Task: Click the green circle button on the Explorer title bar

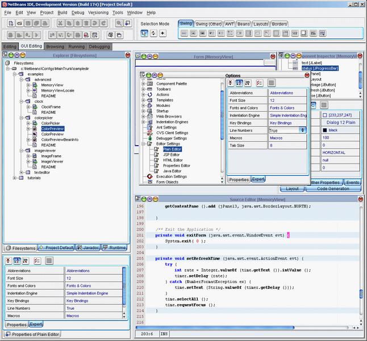Action: 11,55
